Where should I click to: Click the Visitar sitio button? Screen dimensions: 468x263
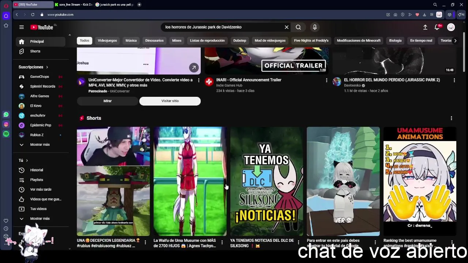170,101
